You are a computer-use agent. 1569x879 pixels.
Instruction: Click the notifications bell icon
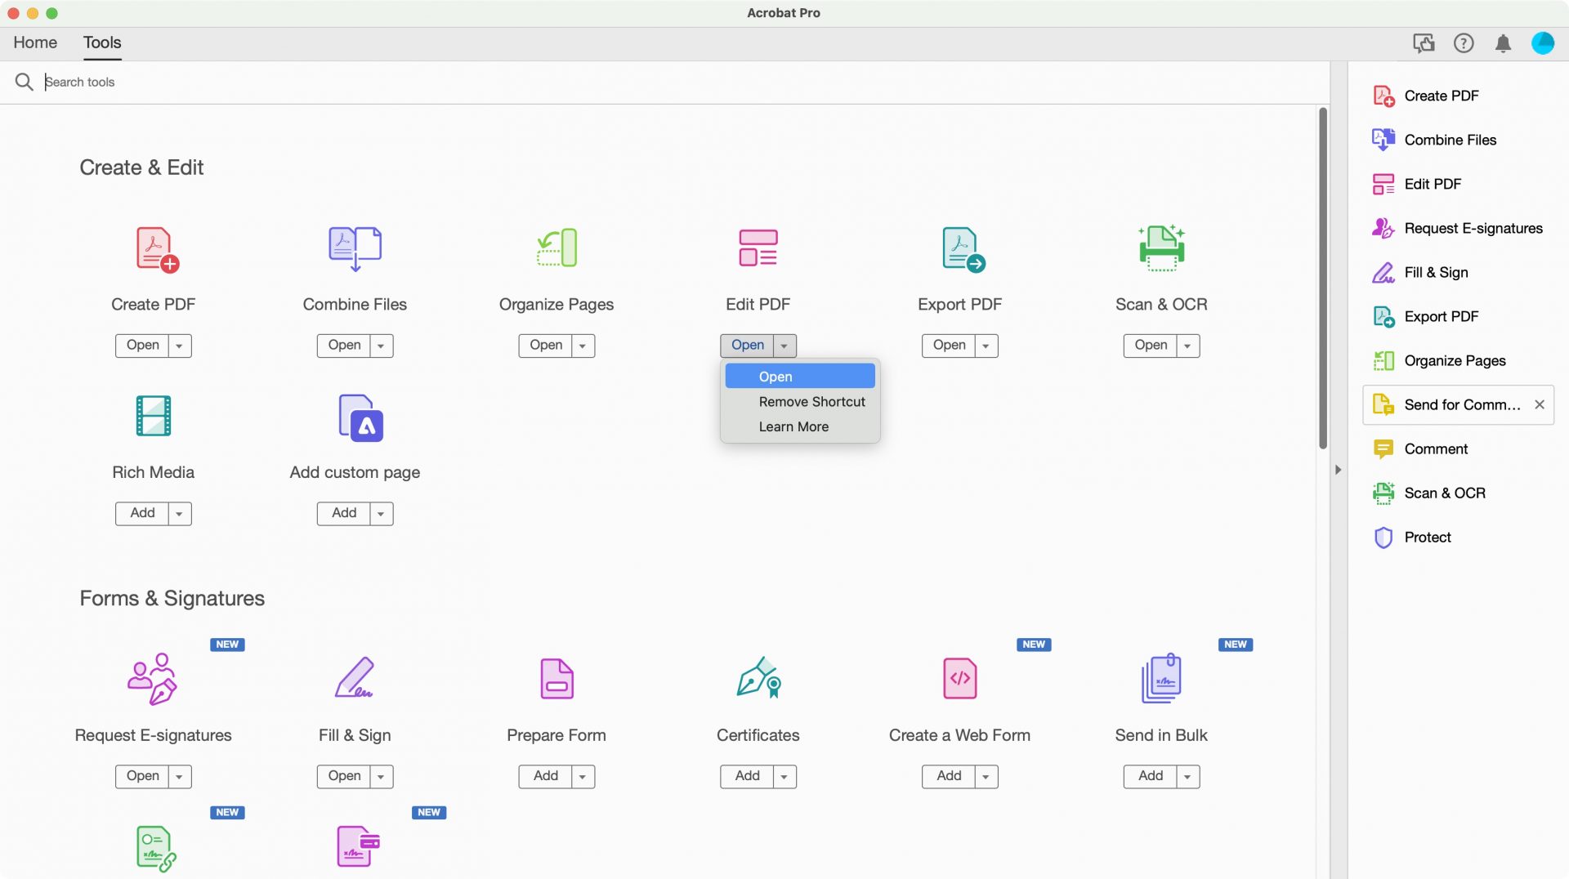[1503, 43]
